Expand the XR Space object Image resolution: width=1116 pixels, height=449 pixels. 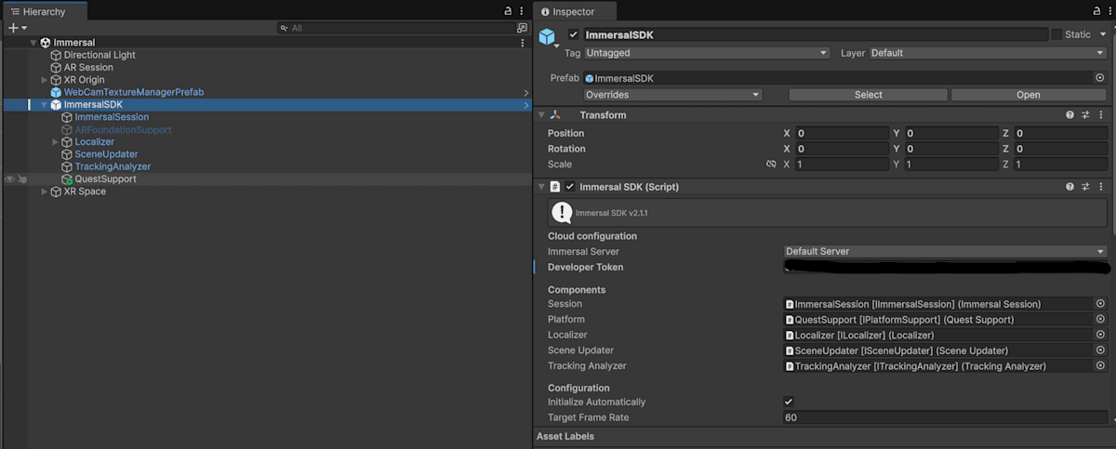(44, 191)
